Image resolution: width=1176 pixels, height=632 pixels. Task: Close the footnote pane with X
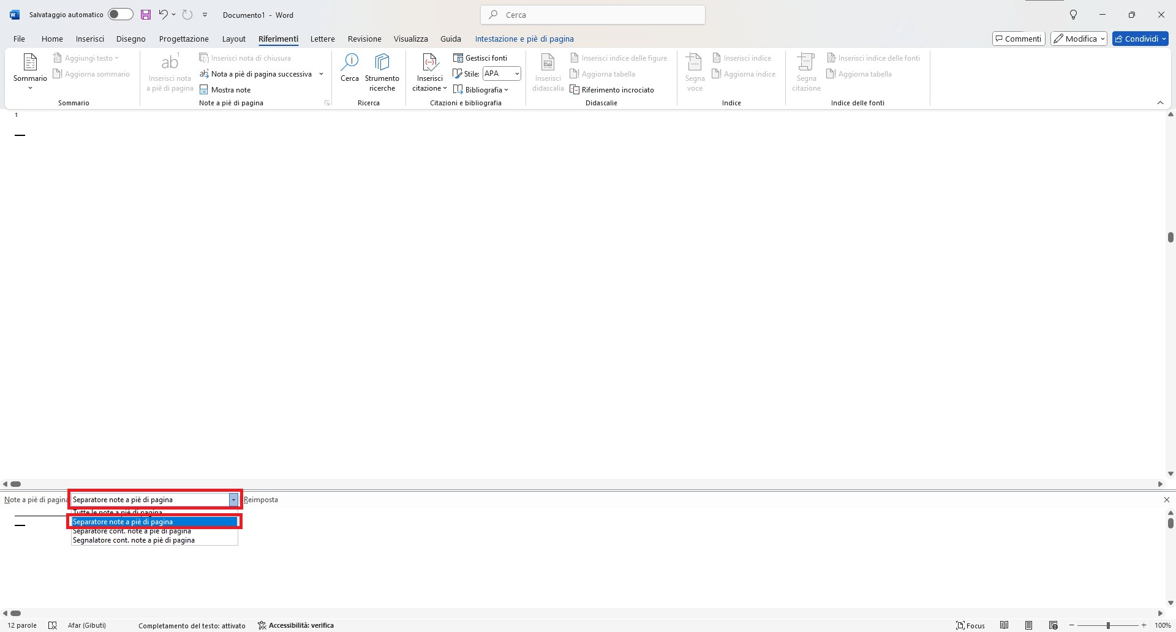point(1166,500)
